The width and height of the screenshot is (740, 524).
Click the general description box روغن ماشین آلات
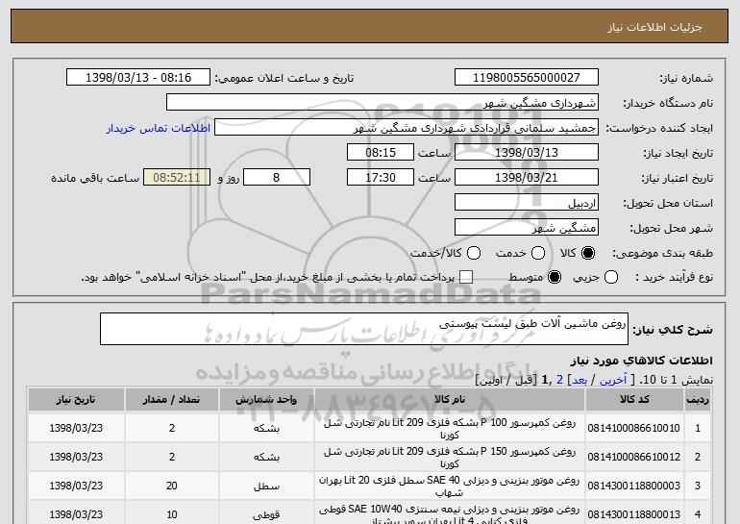pos(364,329)
